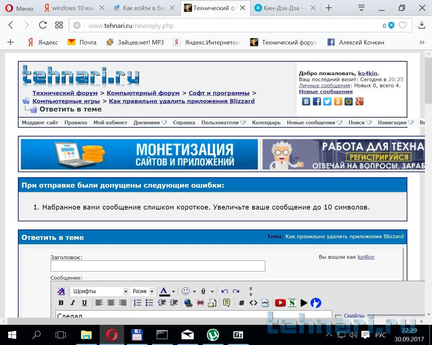The width and height of the screenshot is (432, 345).
Task: Click the PHP tag icon
Action: click(265, 303)
